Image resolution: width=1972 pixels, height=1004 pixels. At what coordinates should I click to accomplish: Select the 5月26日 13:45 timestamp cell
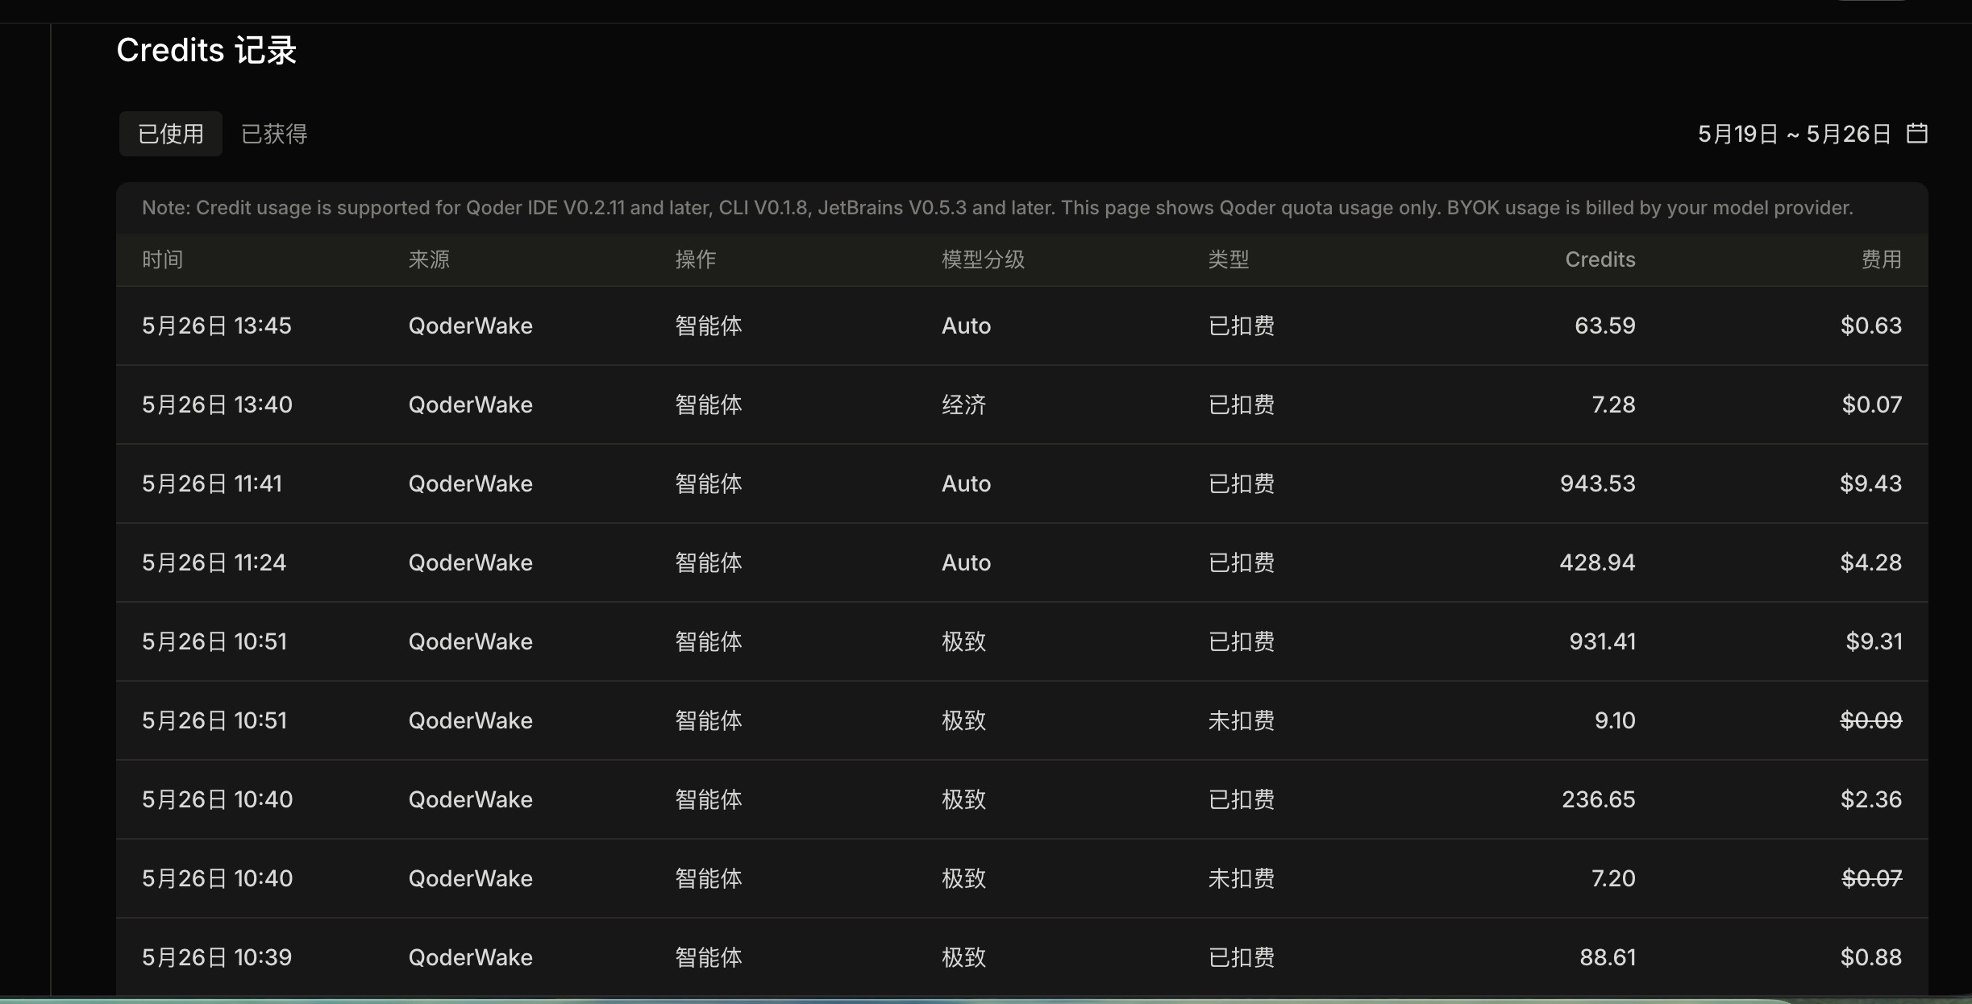click(217, 326)
